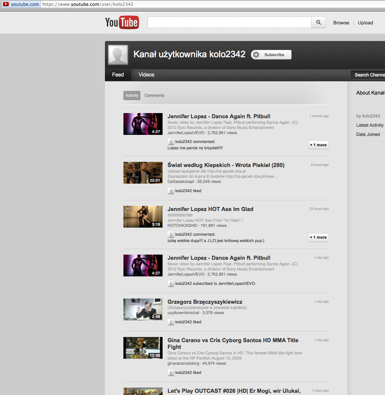
Task: Click 'by kolo2342' in sidebar
Action: point(368,116)
